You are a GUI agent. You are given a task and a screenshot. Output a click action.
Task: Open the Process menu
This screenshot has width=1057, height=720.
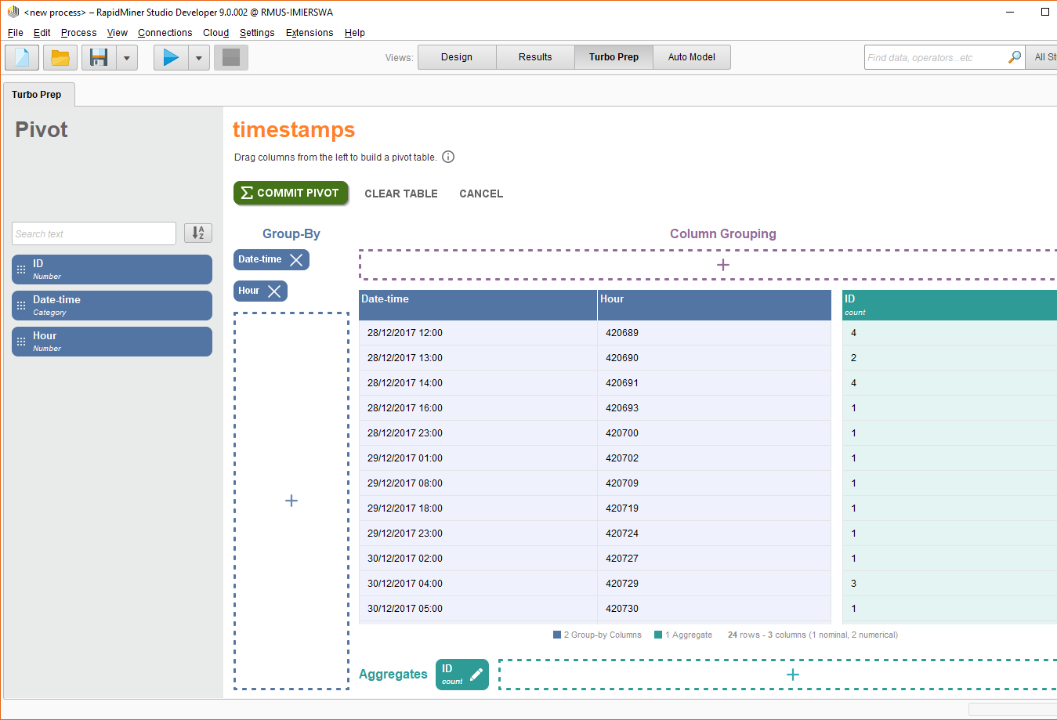point(79,33)
